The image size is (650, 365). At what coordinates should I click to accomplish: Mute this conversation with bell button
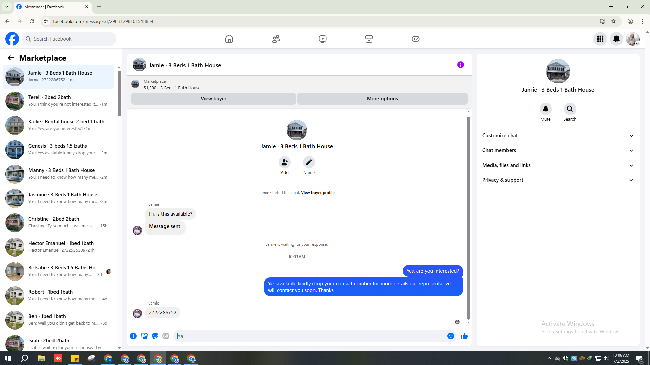click(x=545, y=109)
